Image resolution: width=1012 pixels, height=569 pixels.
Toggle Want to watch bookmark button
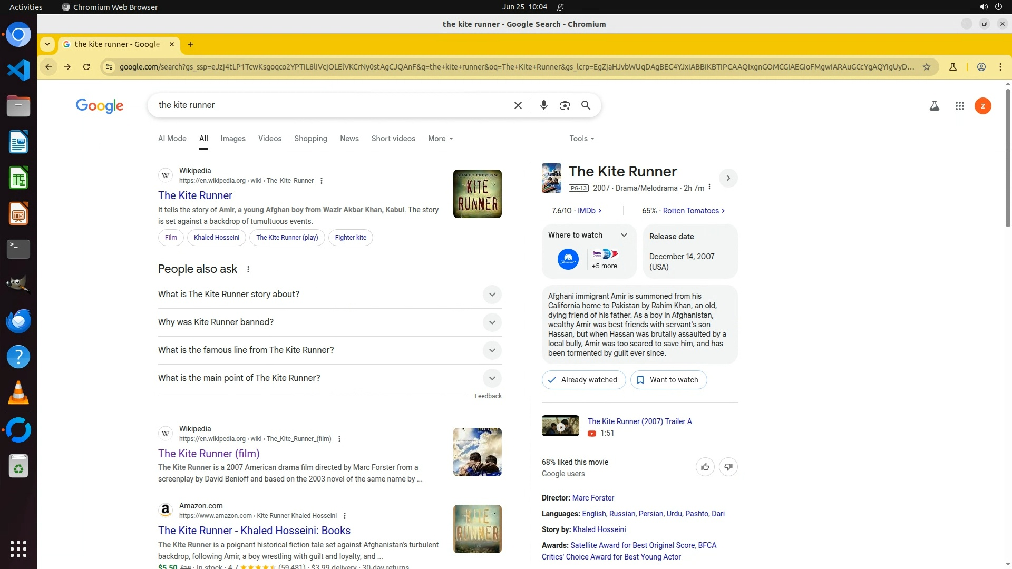(x=668, y=380)
